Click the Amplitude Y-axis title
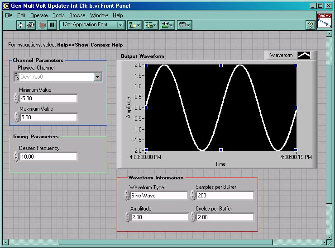Screen dimensions: 335x248 [129, 108]
